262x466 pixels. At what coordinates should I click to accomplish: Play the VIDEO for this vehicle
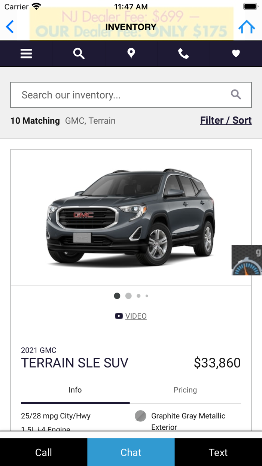click(x=131, y=316)
